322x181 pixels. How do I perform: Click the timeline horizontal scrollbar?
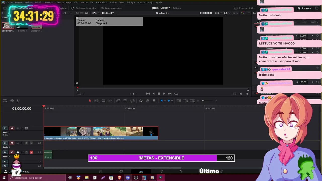(112, 168)
